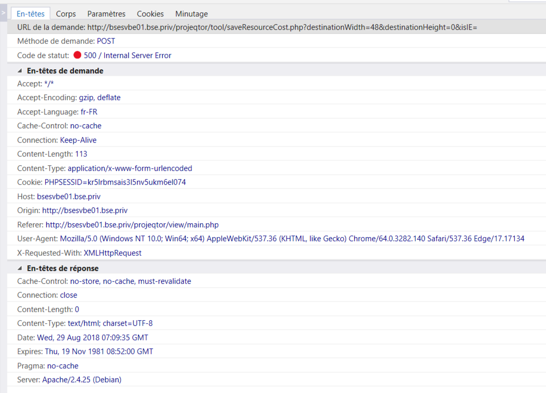Click the Origin URL value
Image resolution: width=546 pixels, height=393 pixels.
tap(85, 210)
